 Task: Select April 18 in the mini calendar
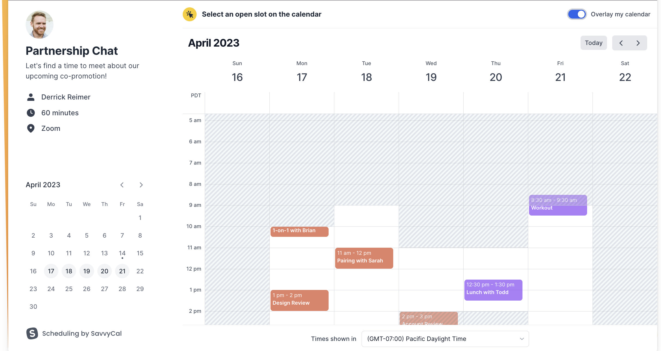69,271
